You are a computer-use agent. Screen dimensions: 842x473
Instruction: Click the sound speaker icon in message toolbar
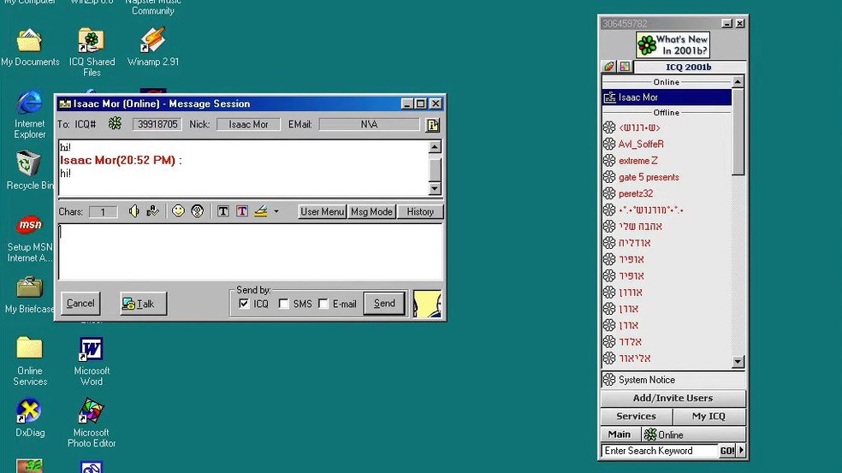click(133, 211)
